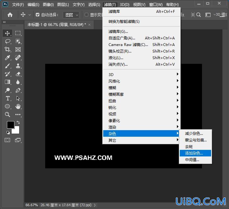Toggle the 显示变换控件 checkbox
The height and width of the screenshot is (209, 229).
pyautogui.click(x=87, y=15)
